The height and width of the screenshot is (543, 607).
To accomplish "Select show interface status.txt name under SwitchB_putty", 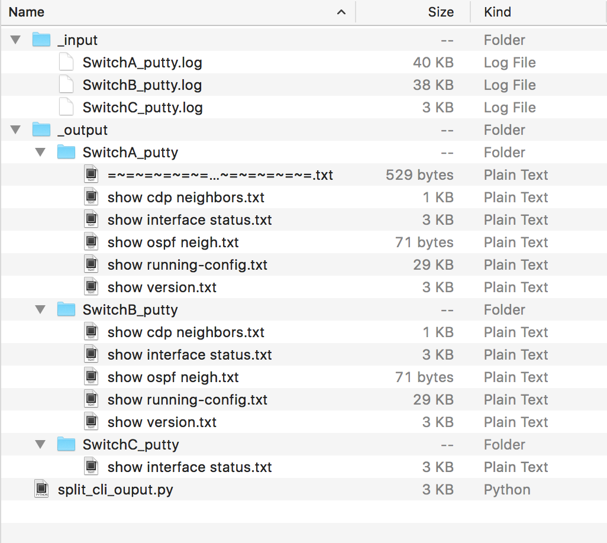I will point(190,354).
